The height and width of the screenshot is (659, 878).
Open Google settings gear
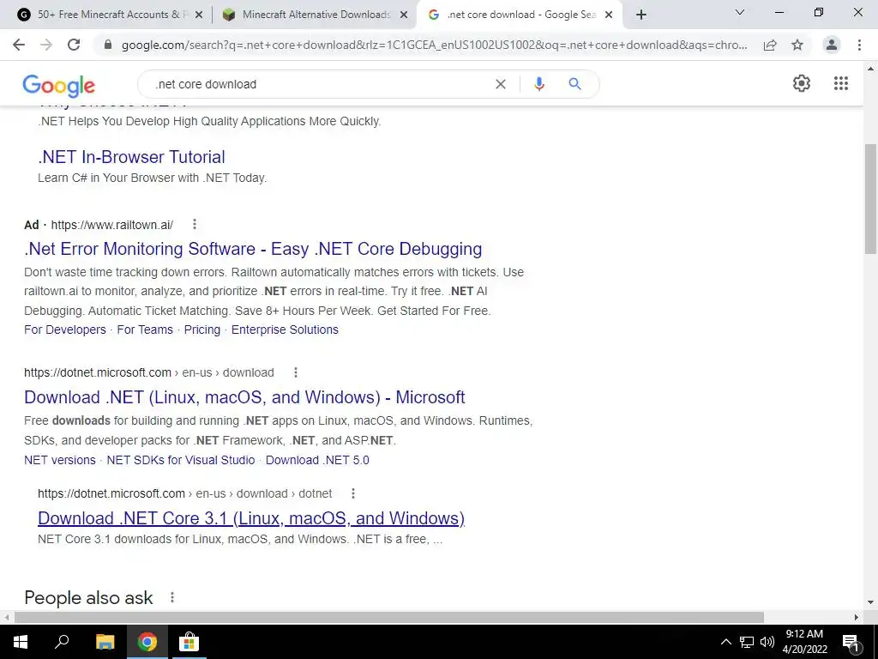802,83
